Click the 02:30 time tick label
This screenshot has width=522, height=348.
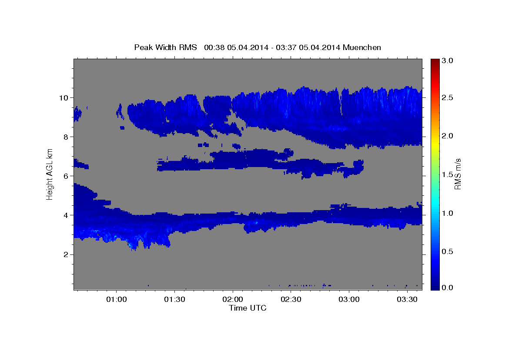tap(291, 299)
